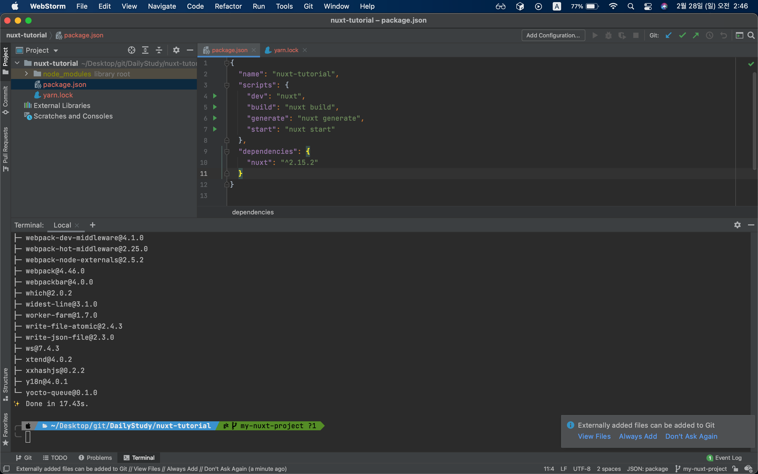Viewport: 758px width, 474px height.
Task: Click the Git update project arrow icon
Action: click(x=669, y=36)
